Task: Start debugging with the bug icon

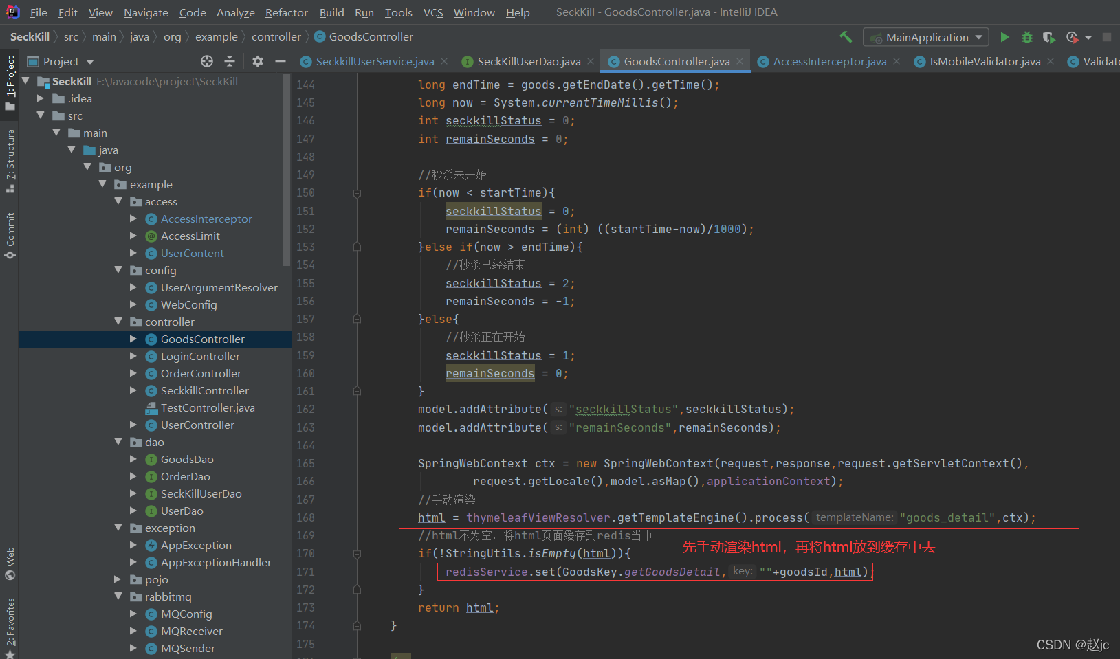Action: point(1027,37)
